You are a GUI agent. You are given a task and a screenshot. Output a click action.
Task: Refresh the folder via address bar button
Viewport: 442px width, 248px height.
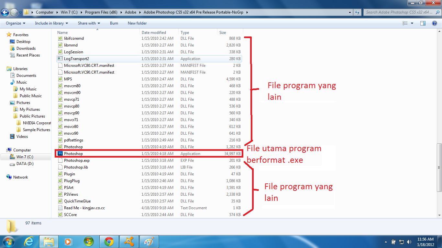click(x=357, y=12)
